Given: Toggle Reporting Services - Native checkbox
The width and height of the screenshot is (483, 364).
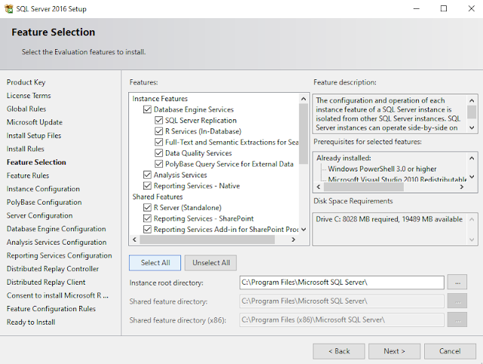Looking at the screenshot, I should point(147,186).
